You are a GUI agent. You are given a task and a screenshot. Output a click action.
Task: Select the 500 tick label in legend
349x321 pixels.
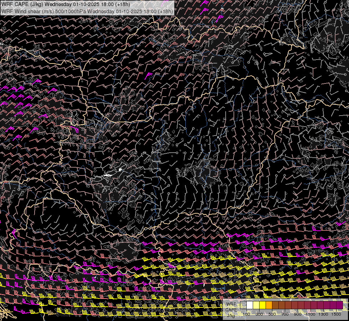(x=272, y=314)
